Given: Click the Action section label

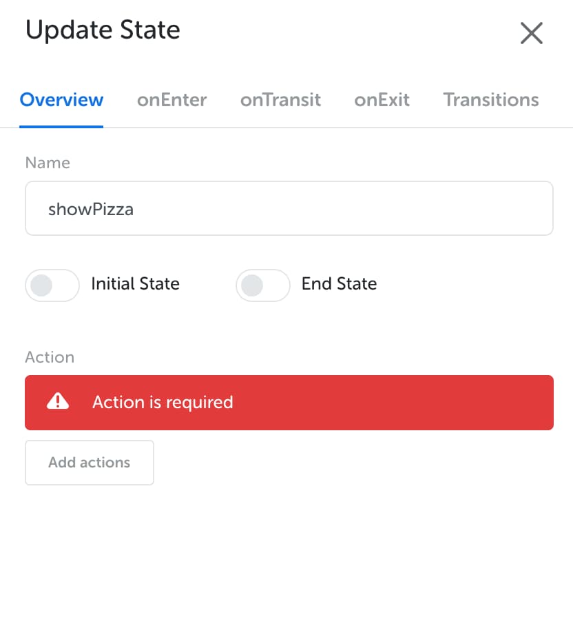Looking at the screenshot, I should pos(50,357).
